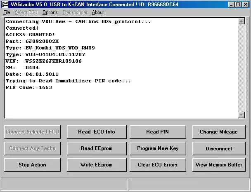This screenshot has height=192, width=251.
Task: Click the Read PIN button
Action: [158, 132]
